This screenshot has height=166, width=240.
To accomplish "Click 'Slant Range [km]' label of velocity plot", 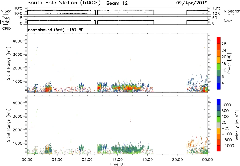I will pos(8,125).
